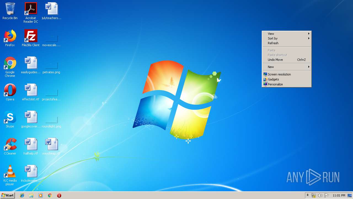Select the Acrobat Reader DC shortcut
353x199 pixels.
point(31,13)
